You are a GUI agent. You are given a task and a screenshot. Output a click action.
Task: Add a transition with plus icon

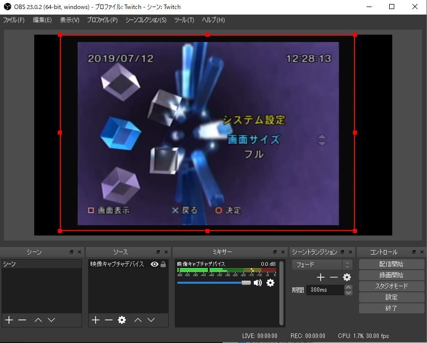(321, 277)
